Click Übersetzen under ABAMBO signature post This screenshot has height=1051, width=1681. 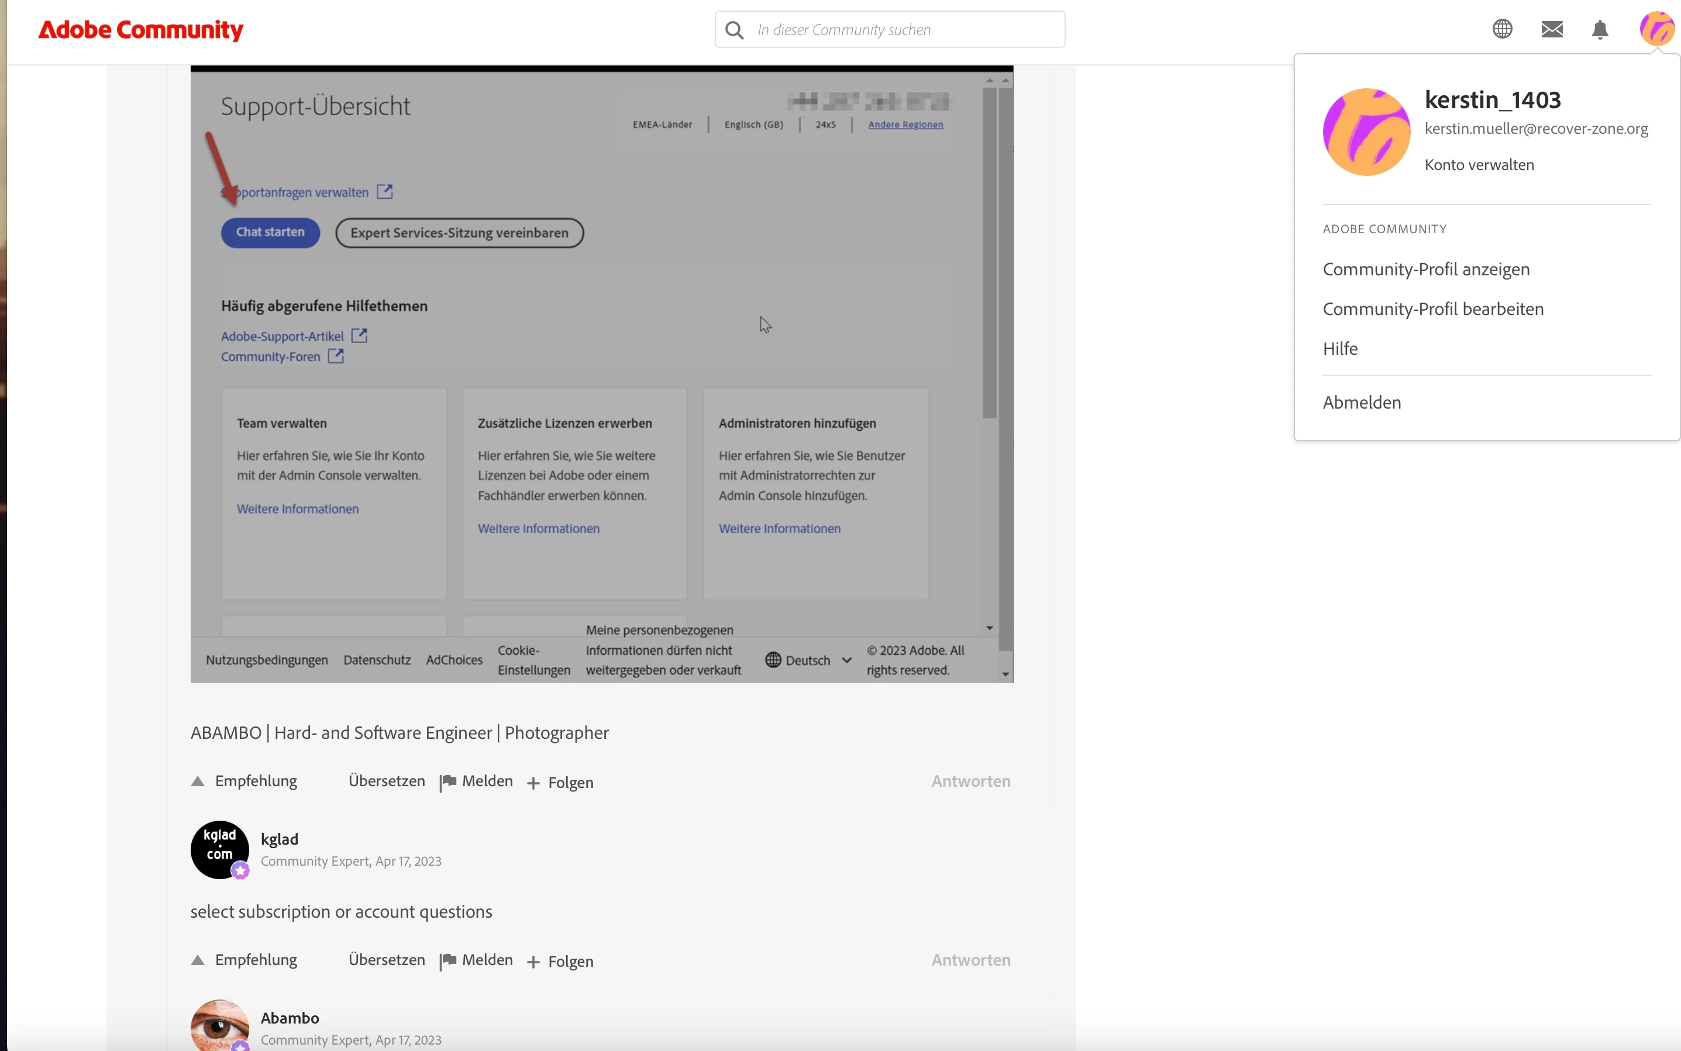tap(386, 780)
